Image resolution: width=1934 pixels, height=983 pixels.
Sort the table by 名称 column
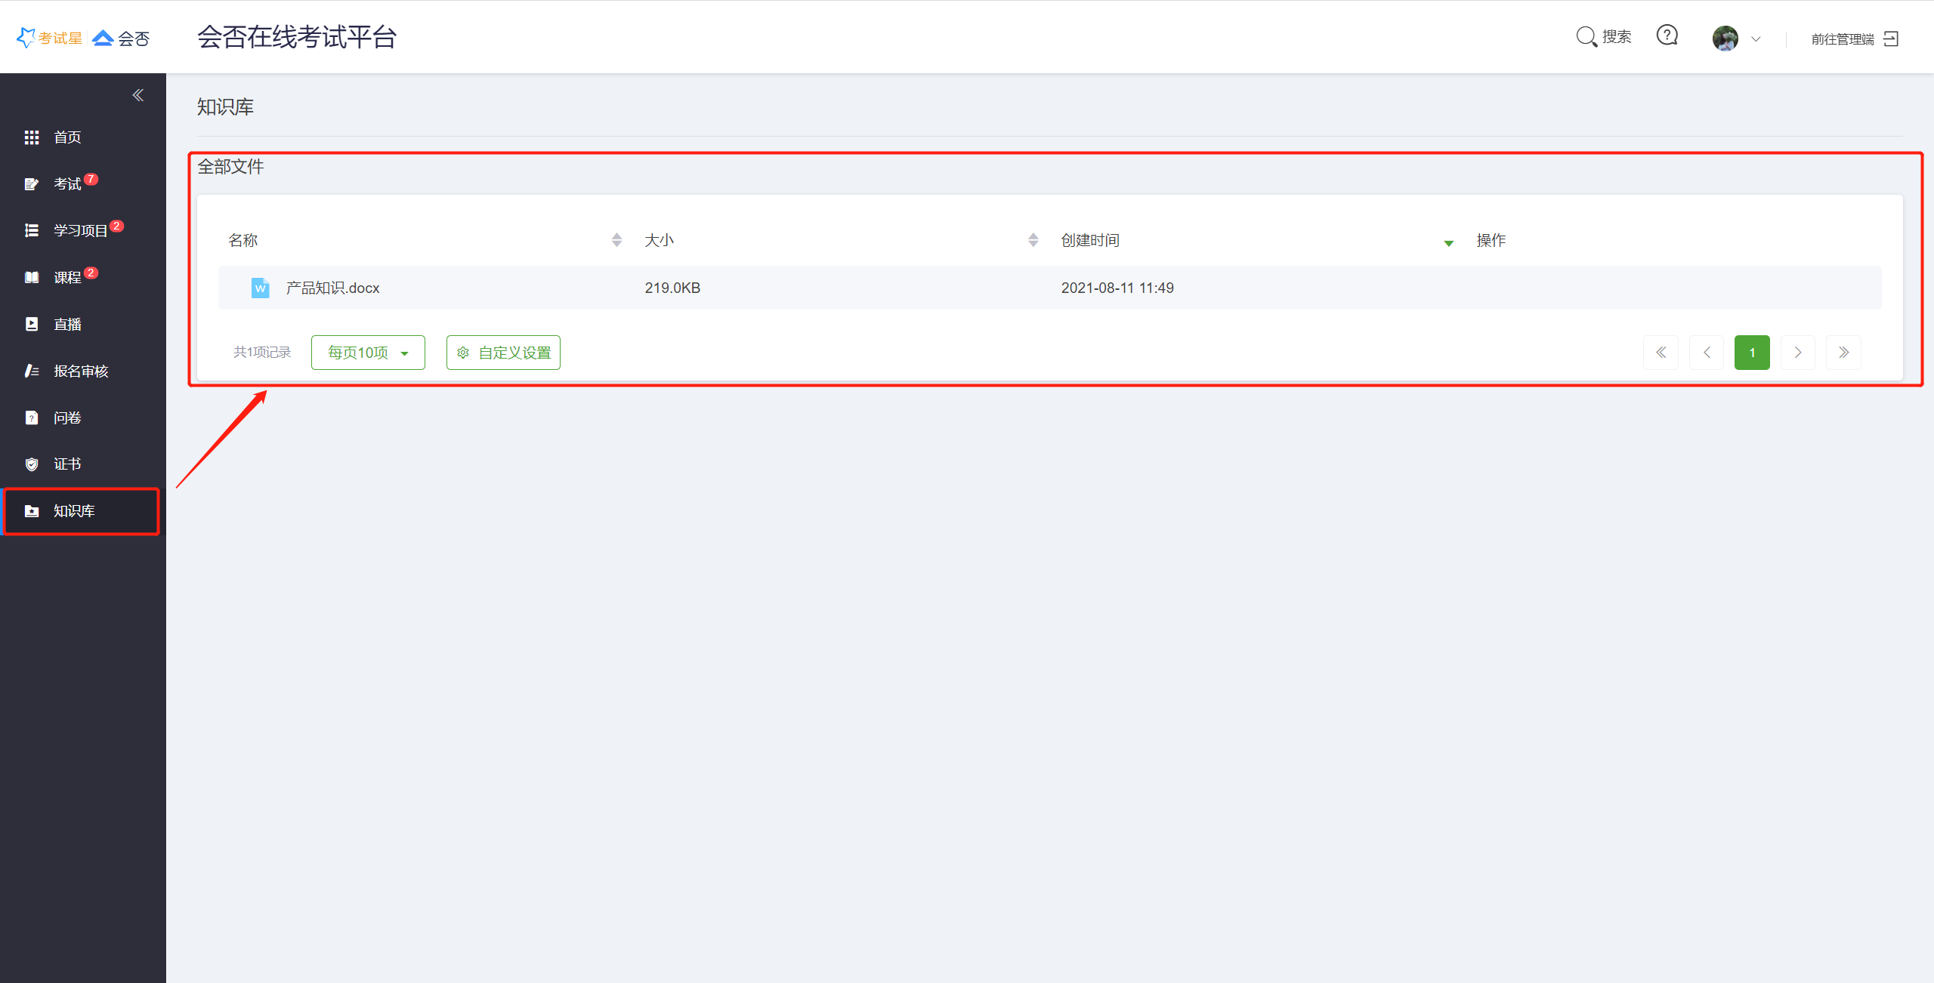tap(616, 240)
